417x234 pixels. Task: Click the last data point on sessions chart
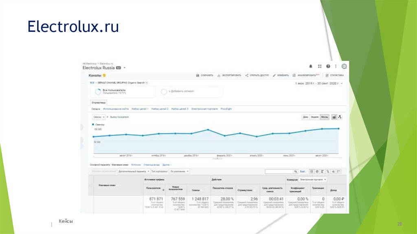(x=338, y=128)
